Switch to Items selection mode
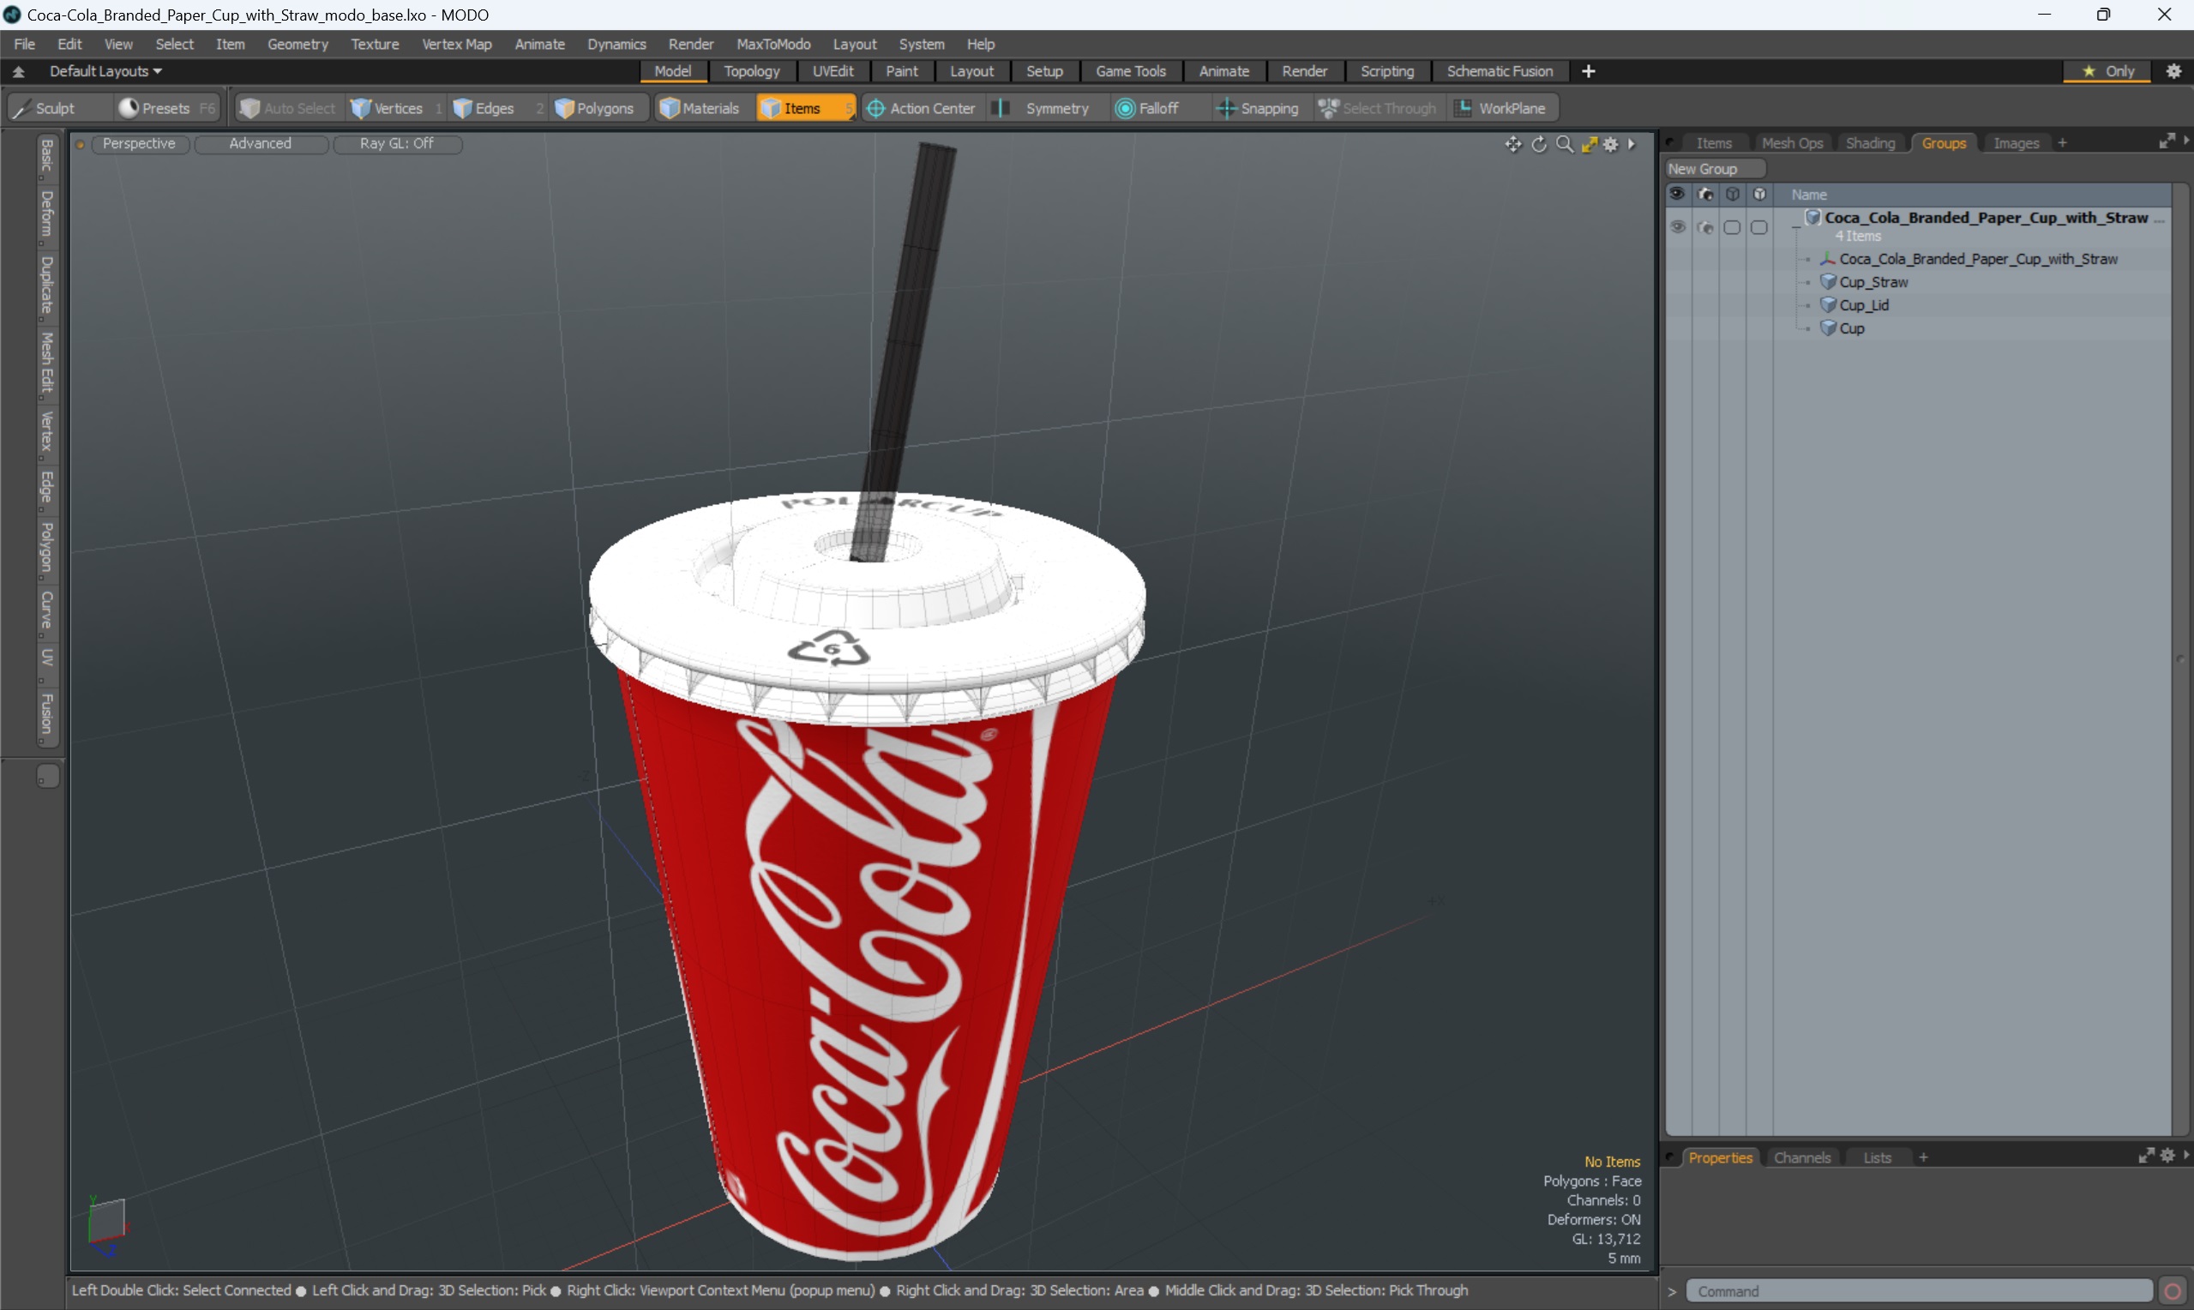Image resolution: width=2194 pixels, height=1310 pixels. tap(805, 108)
